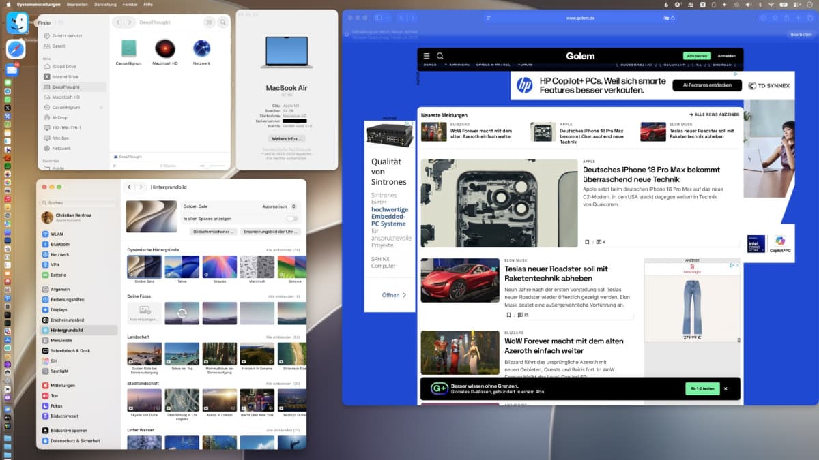Open the Netzwerk globe icon in Finder
This screenshot has height=460, width=819.
[201, 48]
